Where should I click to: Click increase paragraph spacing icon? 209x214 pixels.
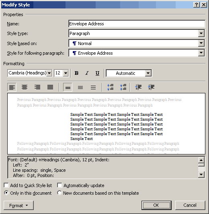tap(110, 87)
